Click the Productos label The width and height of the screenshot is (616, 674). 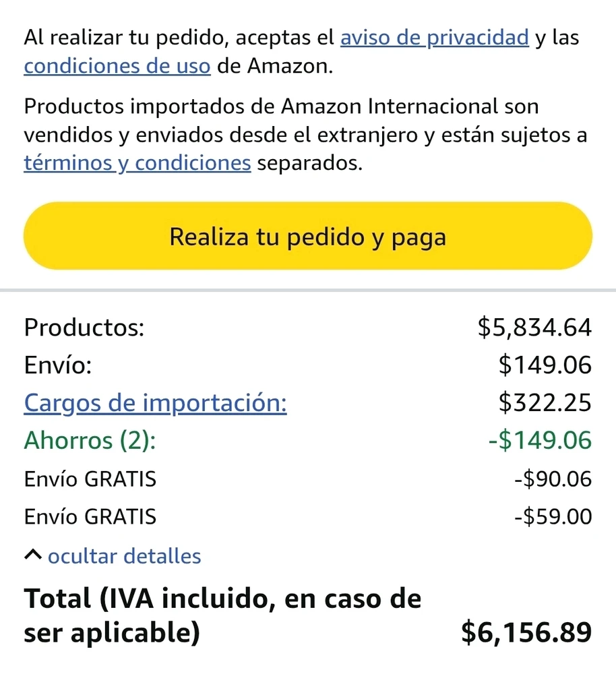click(x=84, y=328)
